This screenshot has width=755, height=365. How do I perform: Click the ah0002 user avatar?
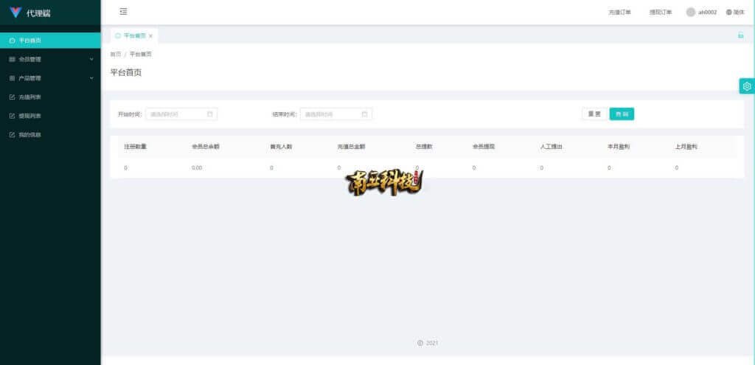tap(690, 12)
